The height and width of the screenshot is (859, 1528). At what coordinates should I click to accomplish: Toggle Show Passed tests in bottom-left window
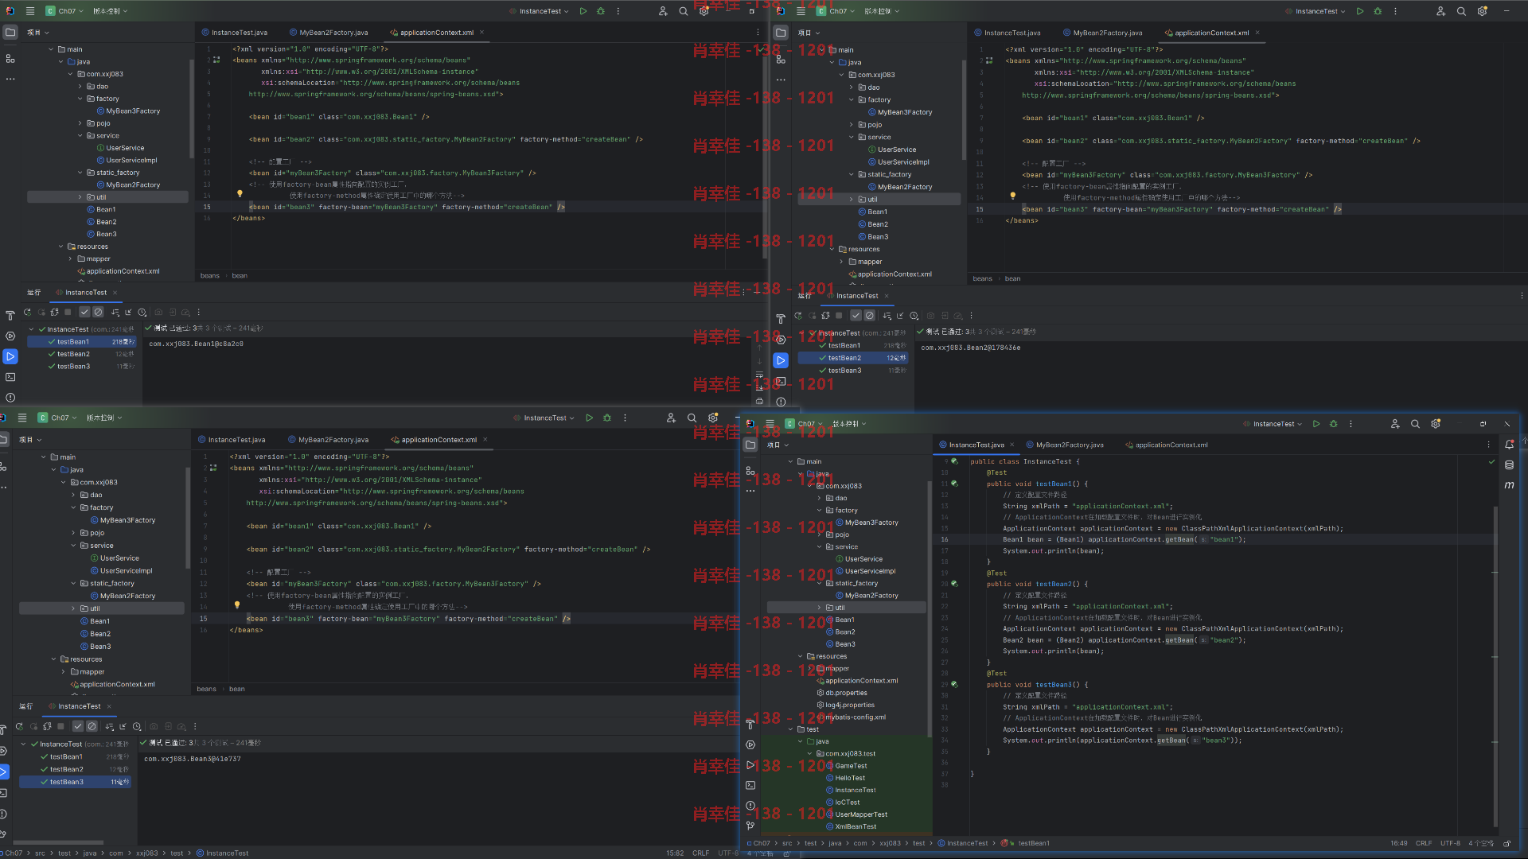(78, 726)
